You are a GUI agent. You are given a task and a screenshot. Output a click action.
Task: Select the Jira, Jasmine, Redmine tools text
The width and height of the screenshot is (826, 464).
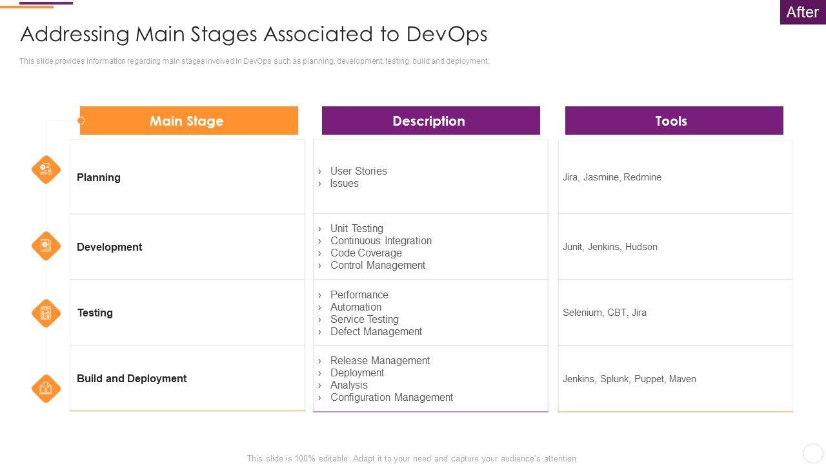(x=612, y=177)
